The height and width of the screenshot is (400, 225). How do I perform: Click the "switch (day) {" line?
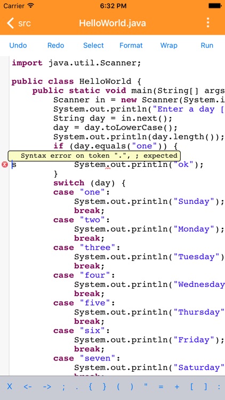click(89, 183)
